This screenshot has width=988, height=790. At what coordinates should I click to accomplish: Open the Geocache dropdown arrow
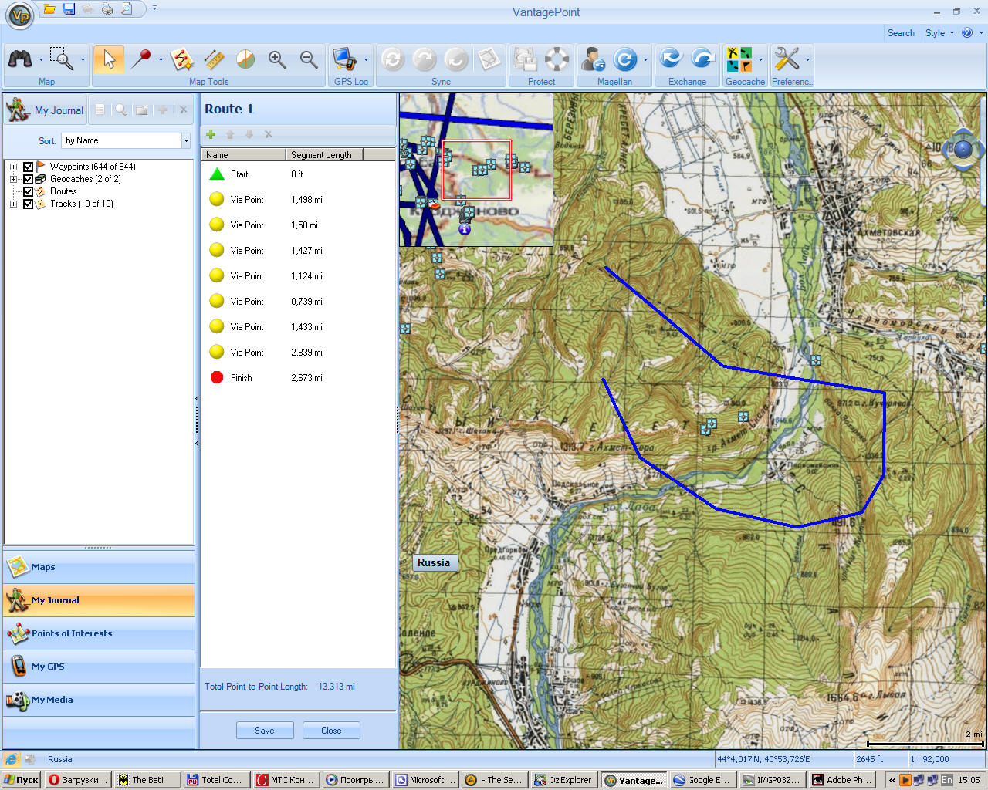click(760, 59)
